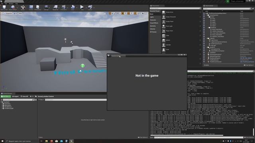Screen dimensions: 255x143
Task: Select the Lights category in Place Actors
Action: (x=152, y=17)
